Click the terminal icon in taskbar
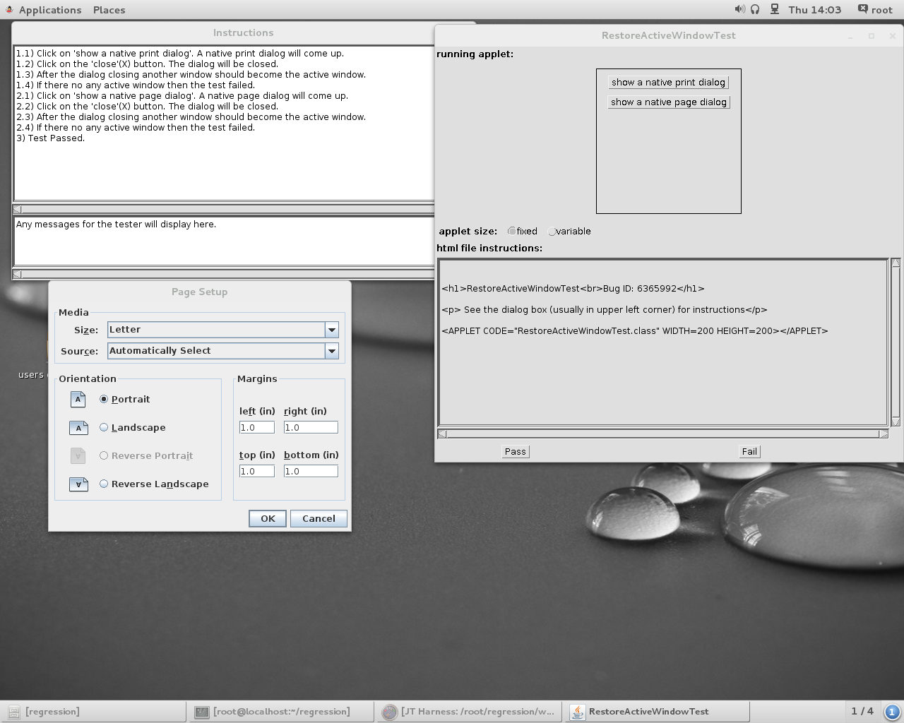 201,712
